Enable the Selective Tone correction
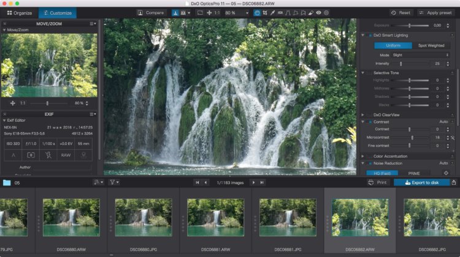Viewport: 460px width, 257px height. 370,73
